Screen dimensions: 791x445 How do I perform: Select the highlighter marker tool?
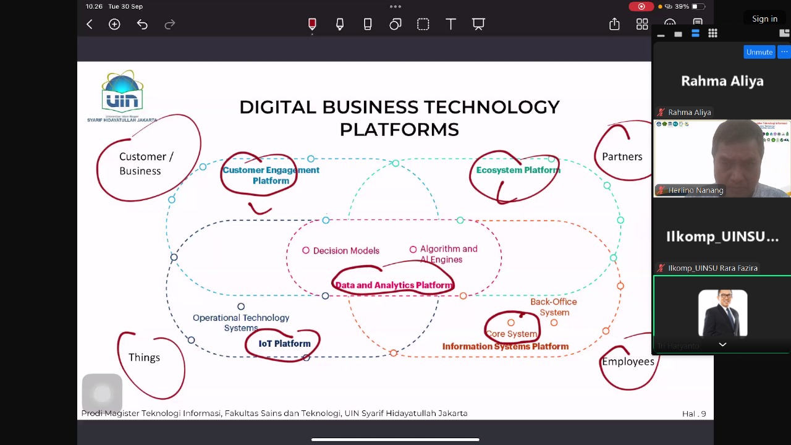tap(340, 24)
